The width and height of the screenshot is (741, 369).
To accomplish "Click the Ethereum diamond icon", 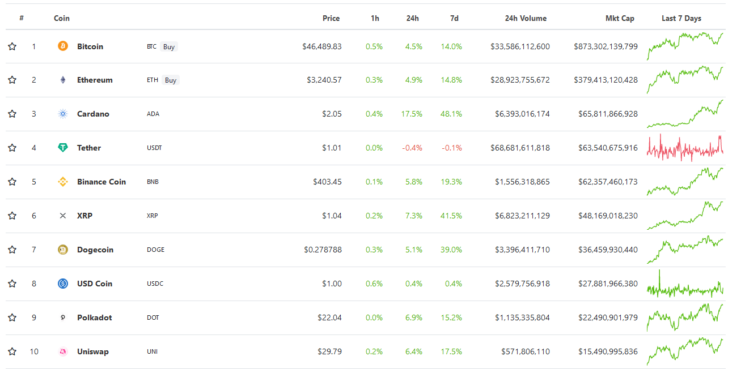I will point(63,80).
